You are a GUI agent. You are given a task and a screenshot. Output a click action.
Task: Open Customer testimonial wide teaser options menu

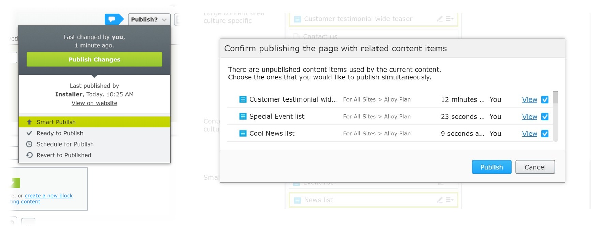(x=450, y=19)
